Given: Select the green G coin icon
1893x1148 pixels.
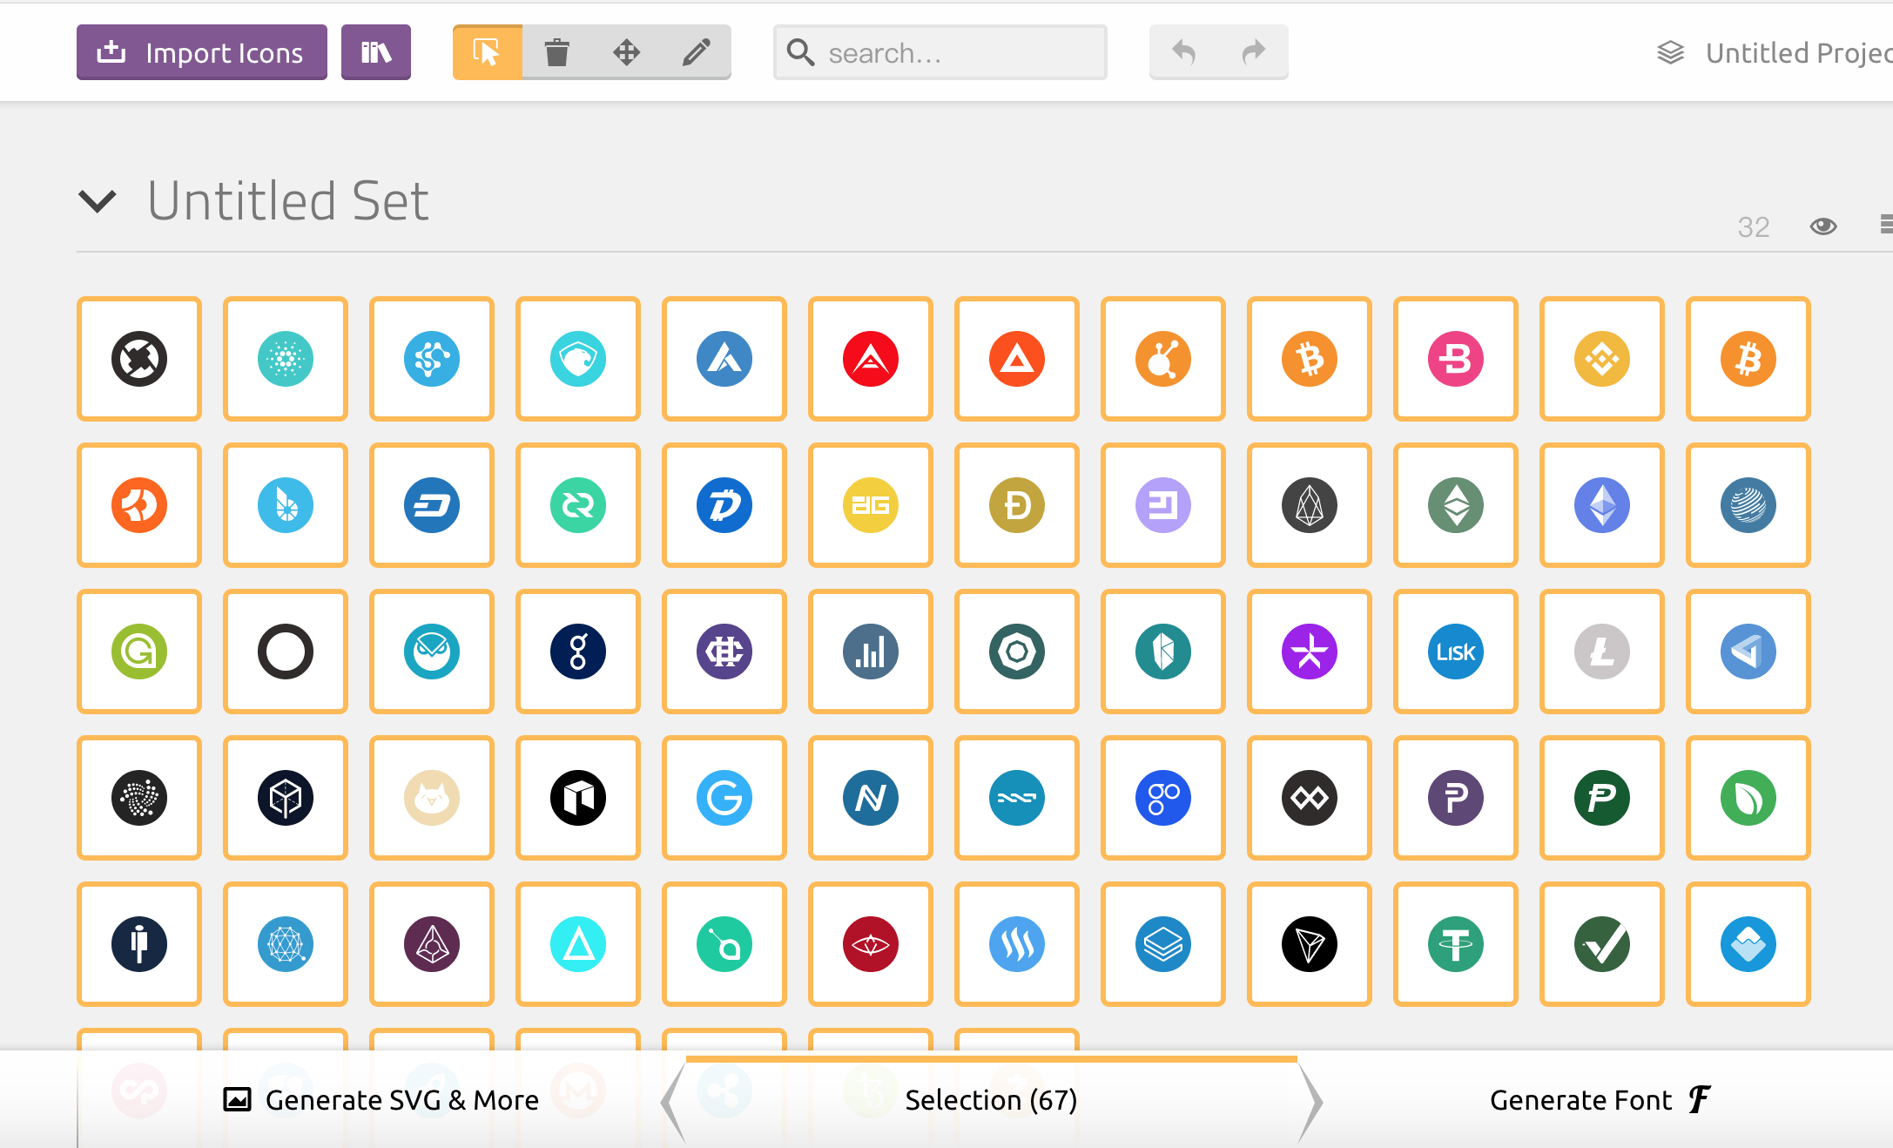Looking at the screenshot, I should (x=139, y=652).
